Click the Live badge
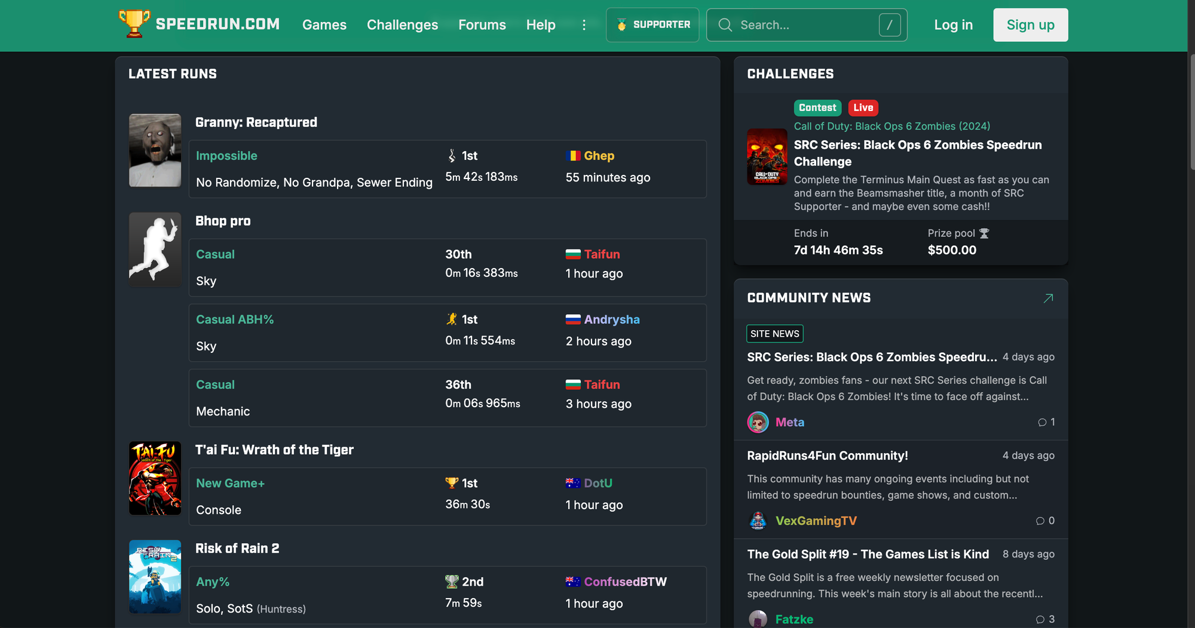The height and width of the screenshot is (628, 1195). click(863, 107)
